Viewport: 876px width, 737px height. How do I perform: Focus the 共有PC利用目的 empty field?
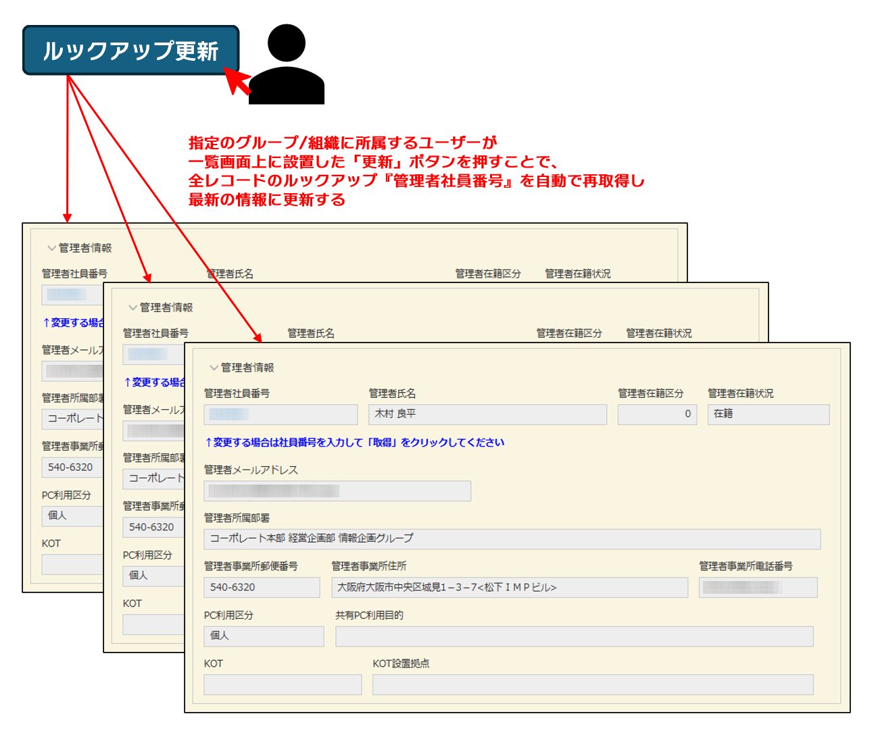pyautogui.click(x=574, y=636)
